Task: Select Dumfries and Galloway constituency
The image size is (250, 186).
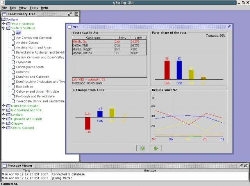Action: click(x=32, y=77)
